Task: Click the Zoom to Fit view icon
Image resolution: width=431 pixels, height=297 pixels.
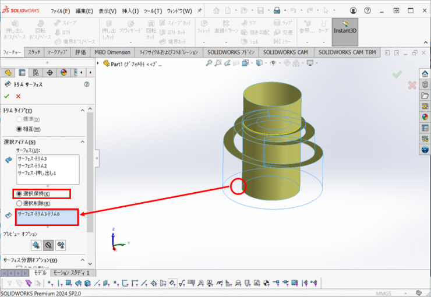Action: point(209,63)
